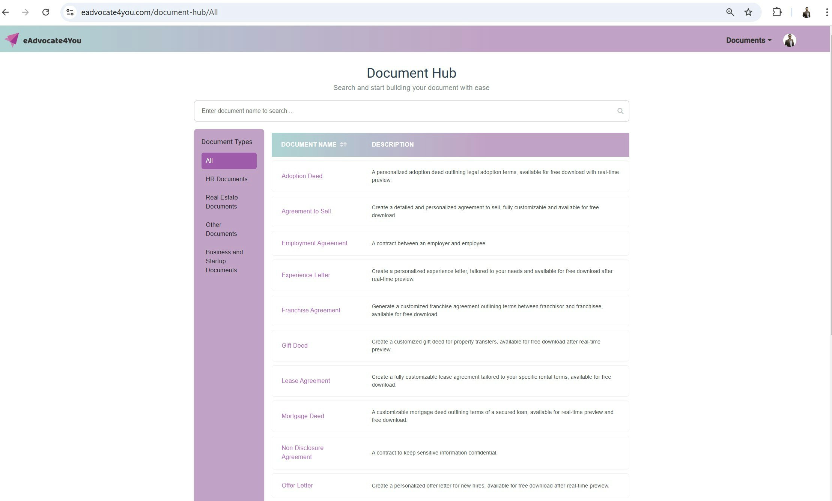Open browser extensions puzzle icon

(x=776, y=12)
